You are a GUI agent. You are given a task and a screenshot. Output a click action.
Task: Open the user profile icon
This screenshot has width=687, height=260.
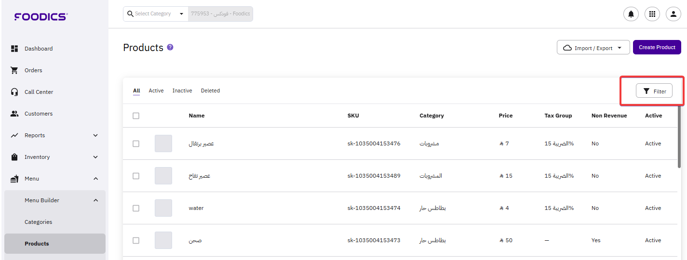[674, 14]
